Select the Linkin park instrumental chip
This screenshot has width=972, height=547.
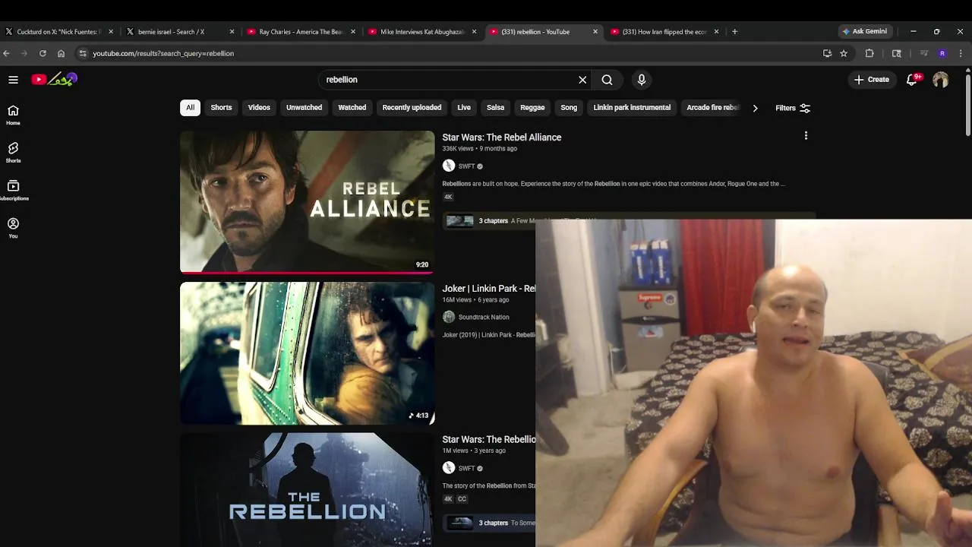pos(632,108)
